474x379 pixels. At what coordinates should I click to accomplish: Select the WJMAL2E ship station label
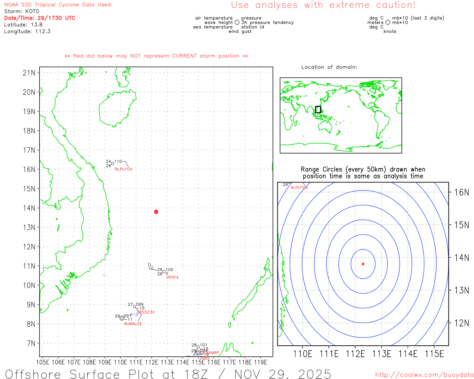(x=133, y=324)
